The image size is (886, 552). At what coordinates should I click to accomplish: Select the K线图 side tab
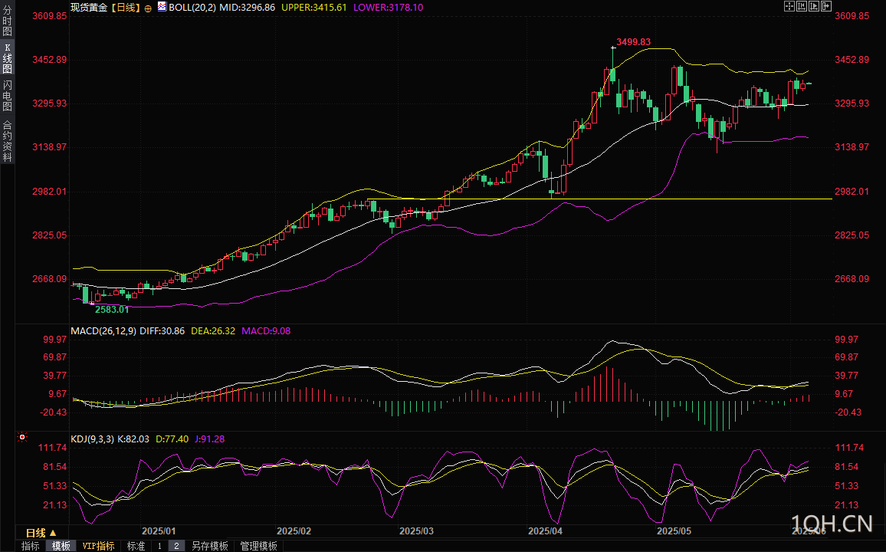click(7, 59)
